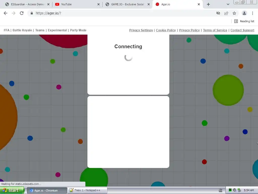
Task: Bookmark this page with the star icon
Action: [234, 13]
